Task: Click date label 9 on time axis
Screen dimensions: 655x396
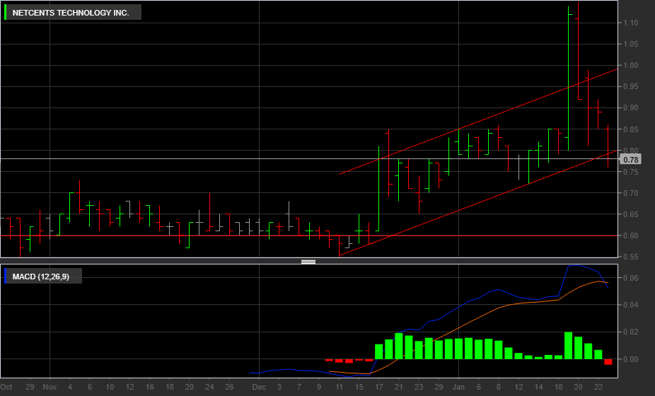Action: point(319,388)
